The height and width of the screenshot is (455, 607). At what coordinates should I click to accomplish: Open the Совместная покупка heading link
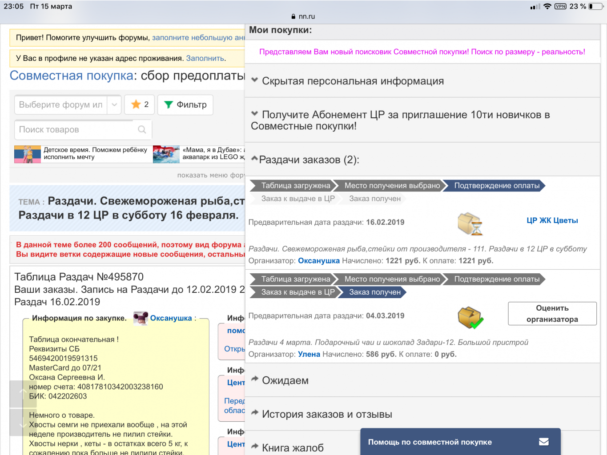click(x=72, y=76)
